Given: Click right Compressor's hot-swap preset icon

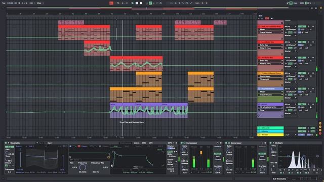Looking at the screenshot, I should pos(262,143).
